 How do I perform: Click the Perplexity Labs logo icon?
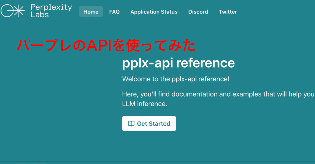pos(13,11)
